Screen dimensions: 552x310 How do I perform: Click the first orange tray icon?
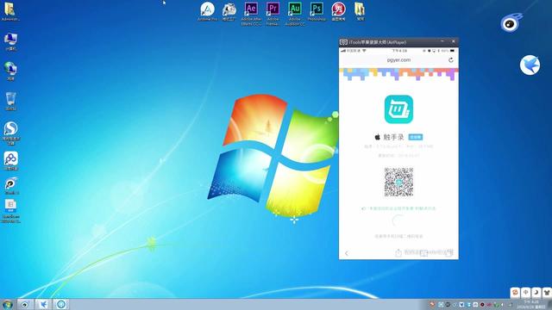[432, 304]
